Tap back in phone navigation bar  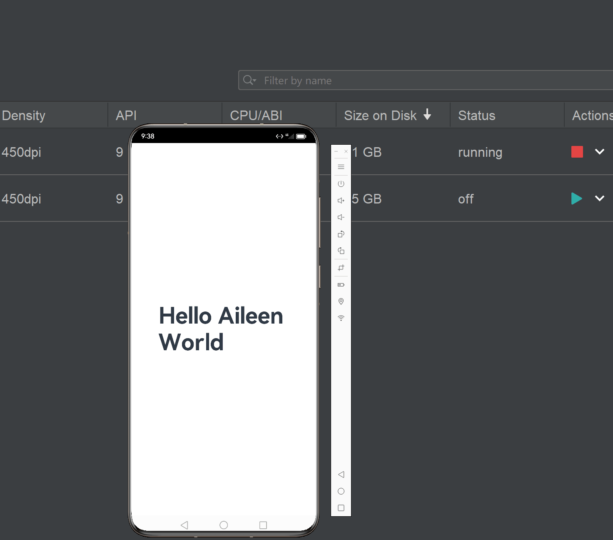coord(184,525)
